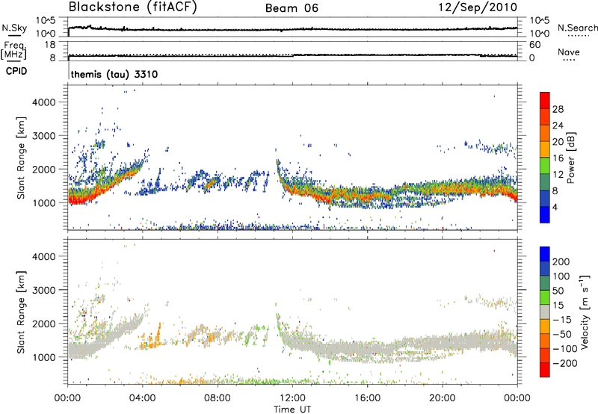Click the red top segment of Power color bar
This screenshot has height=414, width=598.
(545, 100)
